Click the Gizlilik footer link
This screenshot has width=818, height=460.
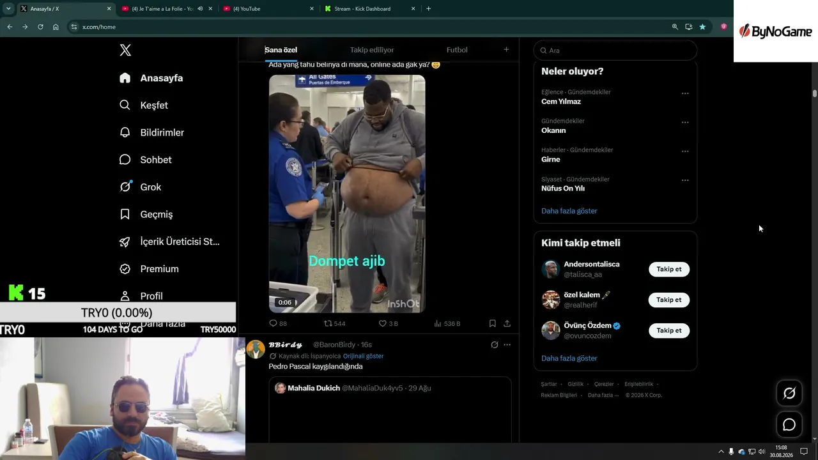coord(576,384)
